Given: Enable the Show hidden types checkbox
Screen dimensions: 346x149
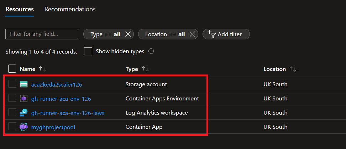Looking at the screenshot, I should point(88,51).
